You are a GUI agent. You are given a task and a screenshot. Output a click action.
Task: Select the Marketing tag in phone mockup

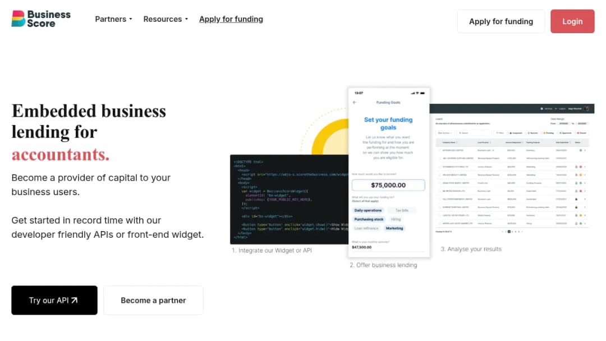pos(394,228)
